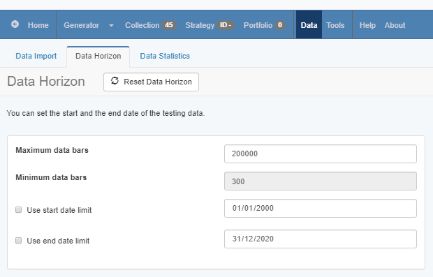Image resolution: width=433 pixels, height=277 pixels.
Task: Switch to the Data Import tab
Action: tap(36, 56)
